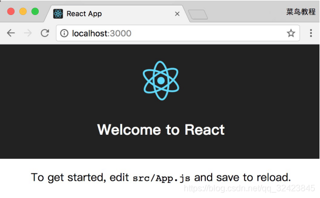The height and width of the screenshot is (198, 320).
Task: Bookmark this page with the star icon
Action: coord(291,33)
